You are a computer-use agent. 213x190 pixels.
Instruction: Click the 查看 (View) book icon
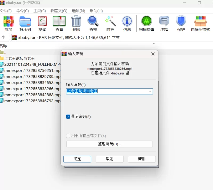(59, 21)
